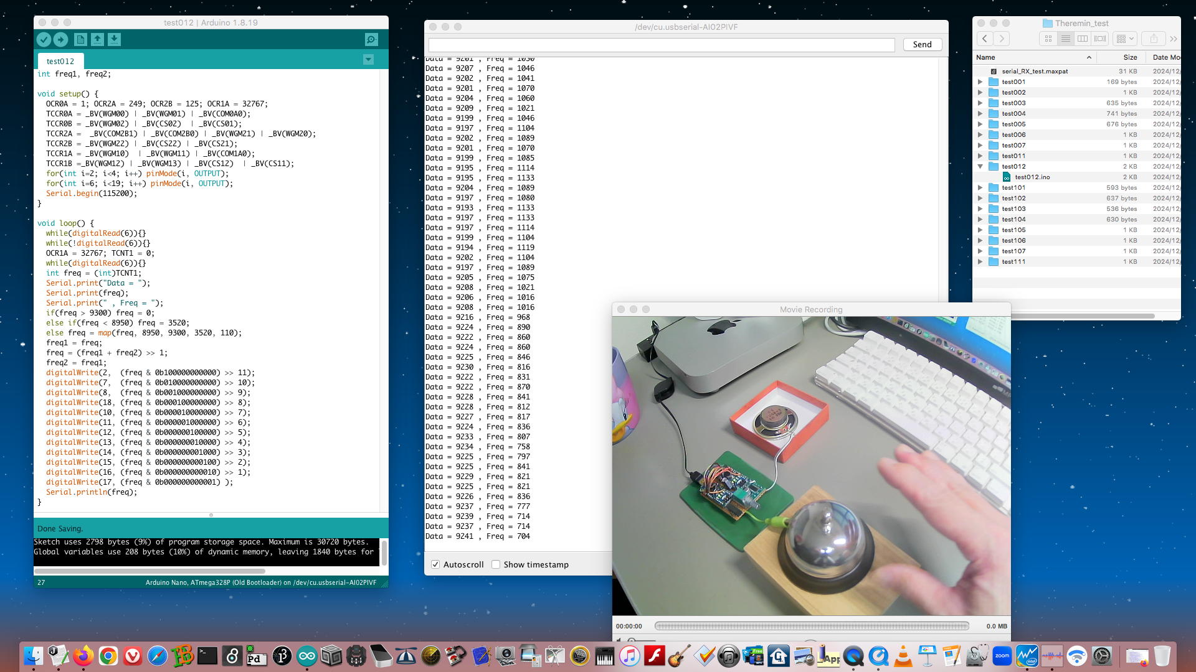Click the Movie Recording progress bar
The width and height of the screenshot is (1196, 672).
click(x=812, y=626)
